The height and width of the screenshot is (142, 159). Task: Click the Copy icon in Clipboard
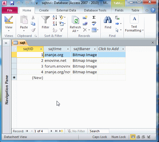coord(33,24)
